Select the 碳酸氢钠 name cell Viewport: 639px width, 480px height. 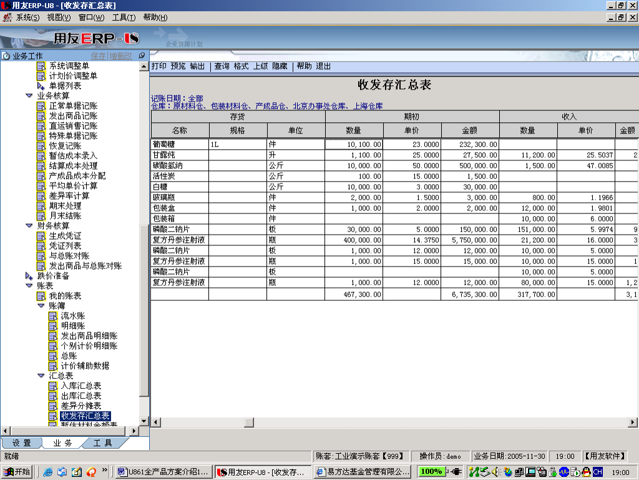pos(180,165)
